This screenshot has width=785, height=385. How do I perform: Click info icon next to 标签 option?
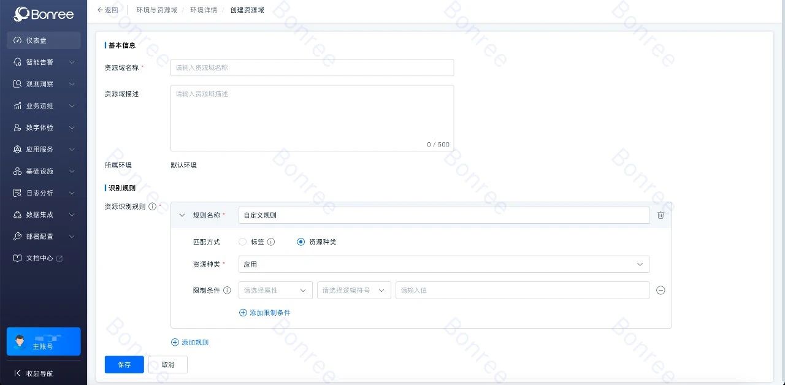(x=271, y=242)
